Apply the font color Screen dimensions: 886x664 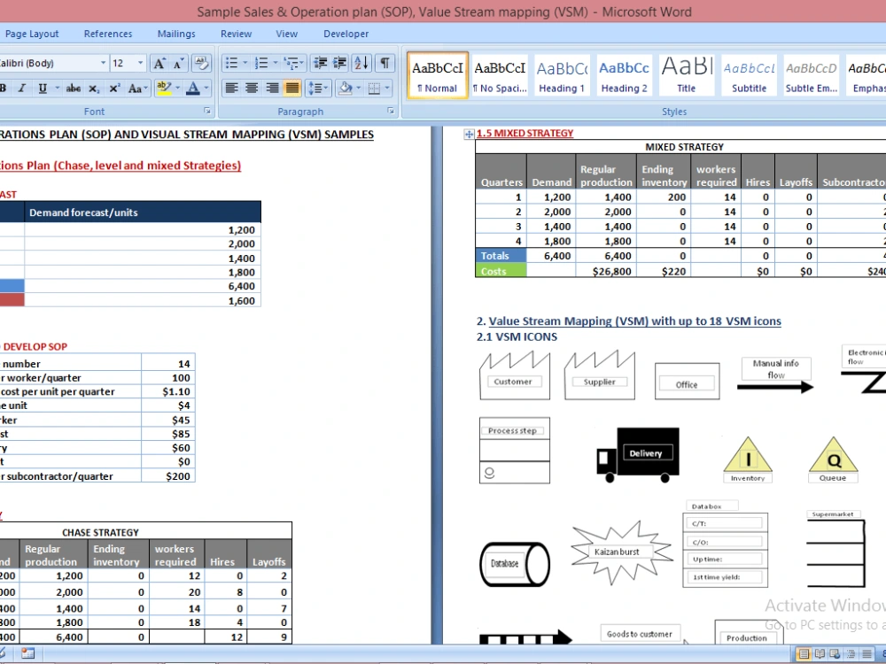pyautogui.click(x=192, y=88)
